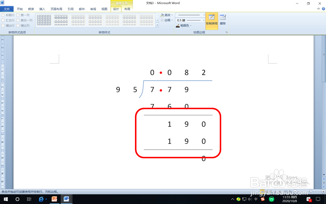326x204 pixels.
Task: Select the Eraser (擦除) table tool
Action: tap(223, 20)
